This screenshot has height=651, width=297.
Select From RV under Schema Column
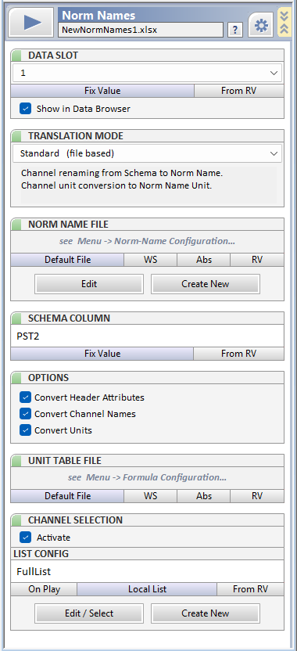(x=239, y=354)
